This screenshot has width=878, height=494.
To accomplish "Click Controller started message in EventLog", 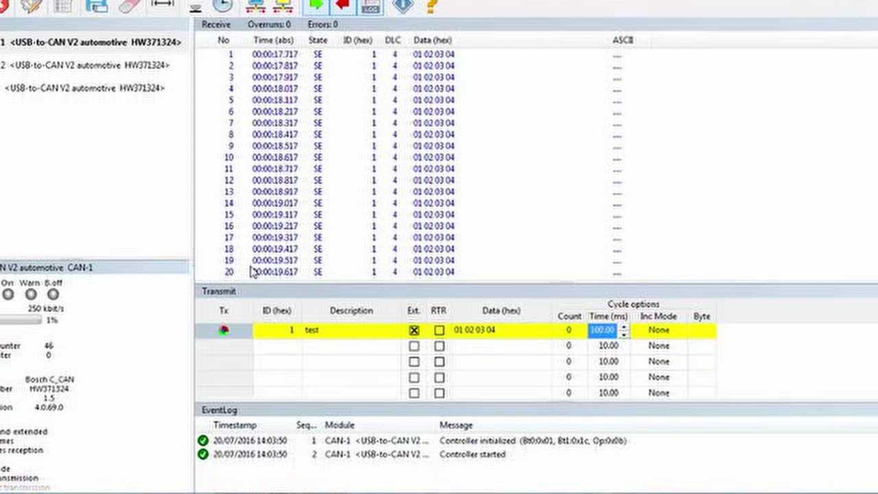I will [x=475, y=454].
